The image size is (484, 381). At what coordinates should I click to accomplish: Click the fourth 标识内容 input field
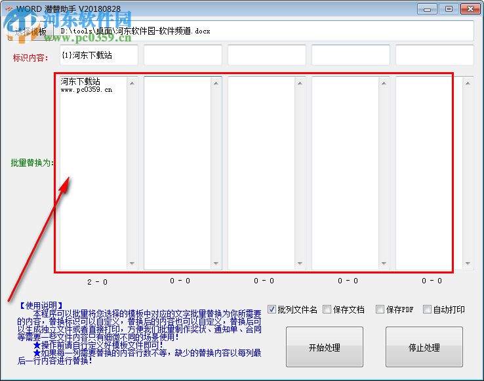pyautogui.click(x=351, y=55)
